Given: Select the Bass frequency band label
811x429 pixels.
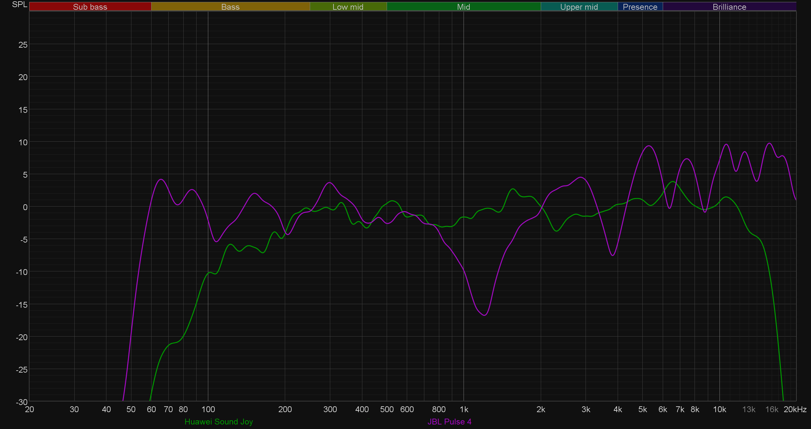Looking at the screenshot, I should pyautogui.click(x=230, y=7).
